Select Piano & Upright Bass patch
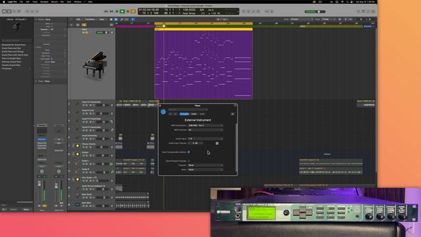 pyautogui.click(x=11, y=59)
